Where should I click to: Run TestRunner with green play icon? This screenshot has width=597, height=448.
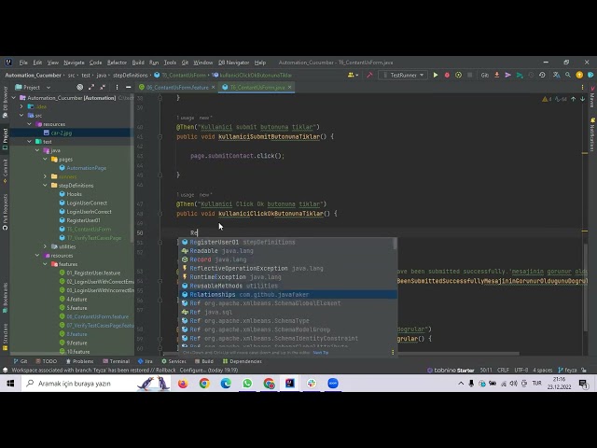tap(436, 75)
